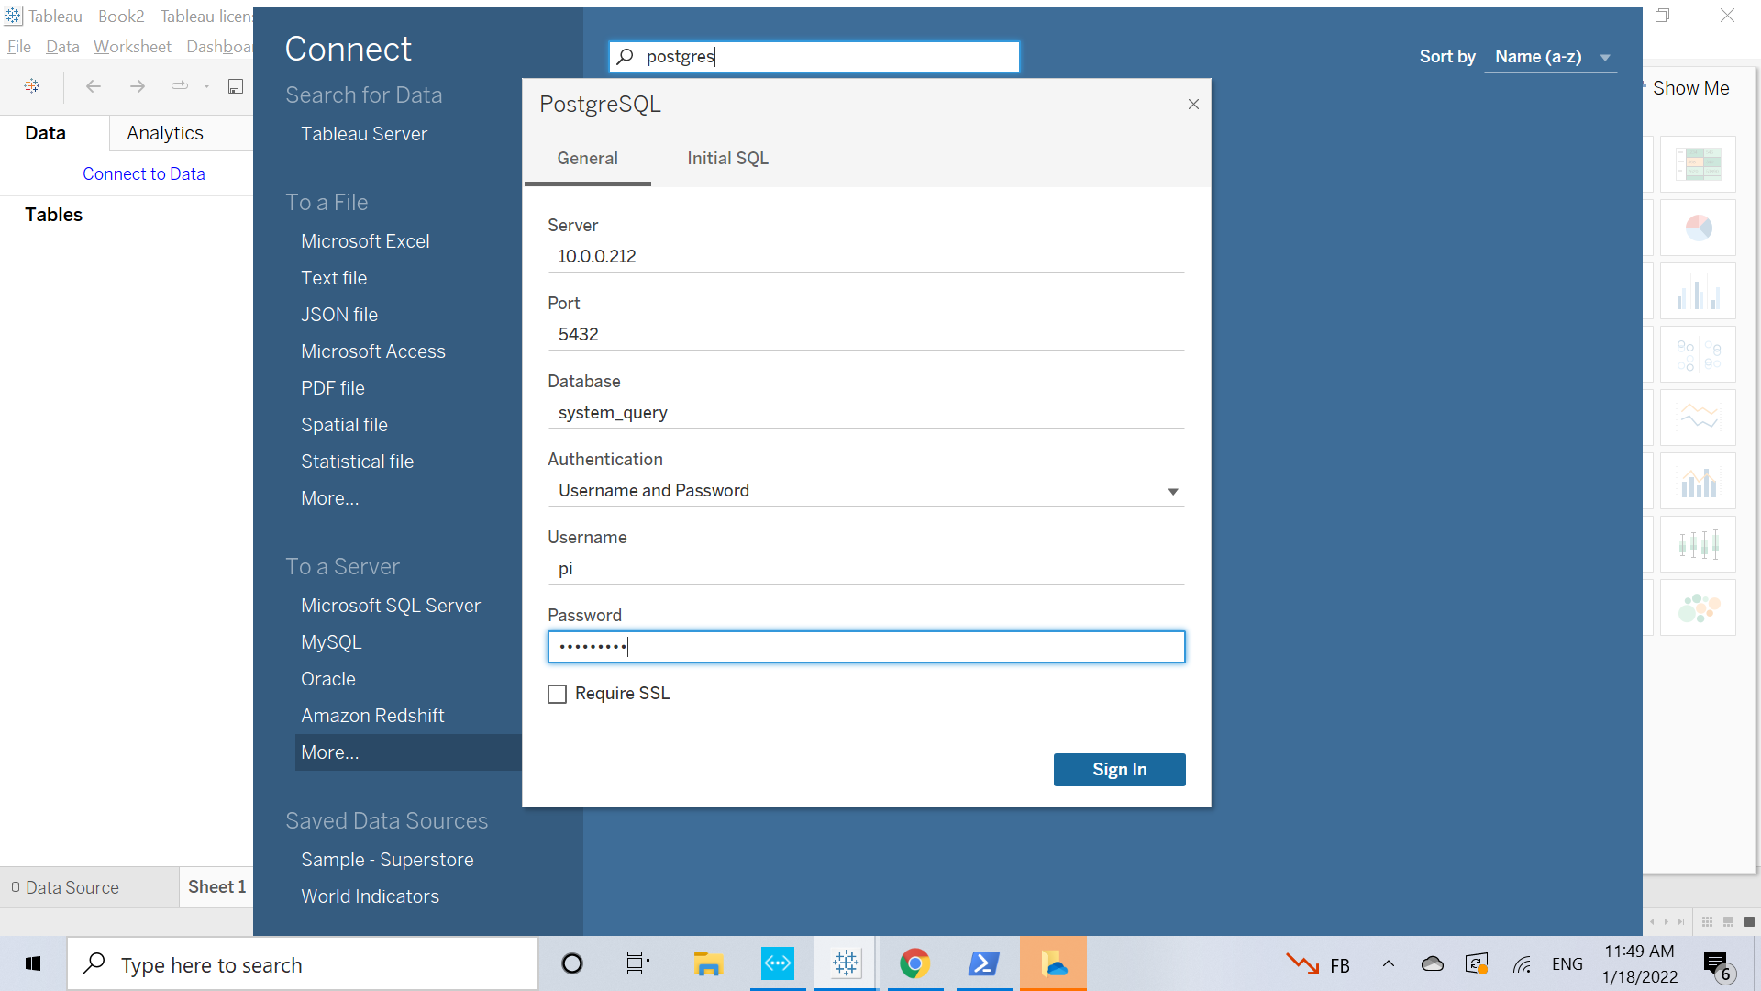Select the packed bubbles chart in Show Me
Viewport: 1761px width, 991px height.
(1698, 607)
